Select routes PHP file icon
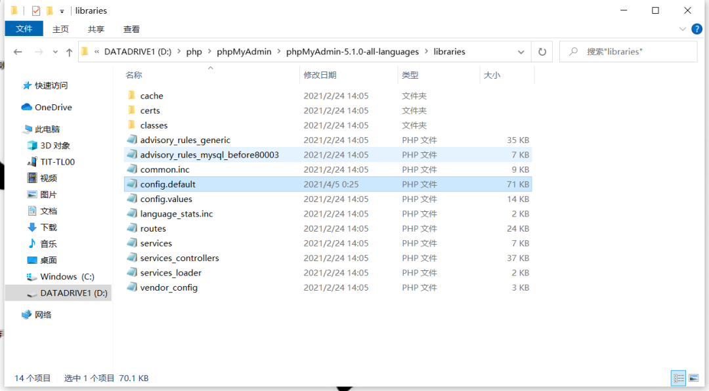Viewport: 709px width, 391px height. [131, 228]
